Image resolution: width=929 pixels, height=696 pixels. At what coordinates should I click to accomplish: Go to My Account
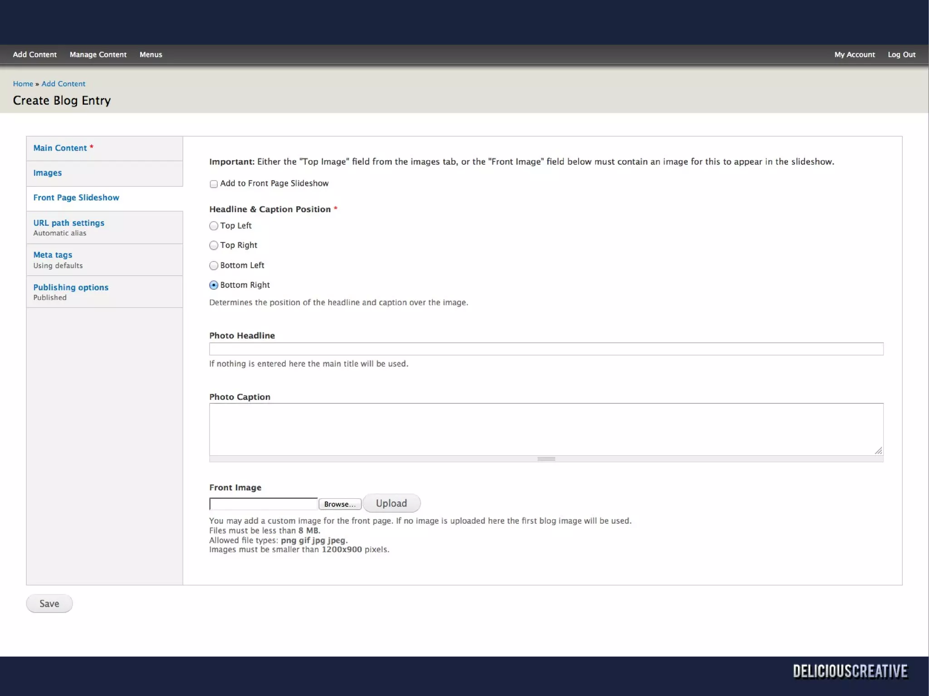pyautogui.click(x=855, y=54)
